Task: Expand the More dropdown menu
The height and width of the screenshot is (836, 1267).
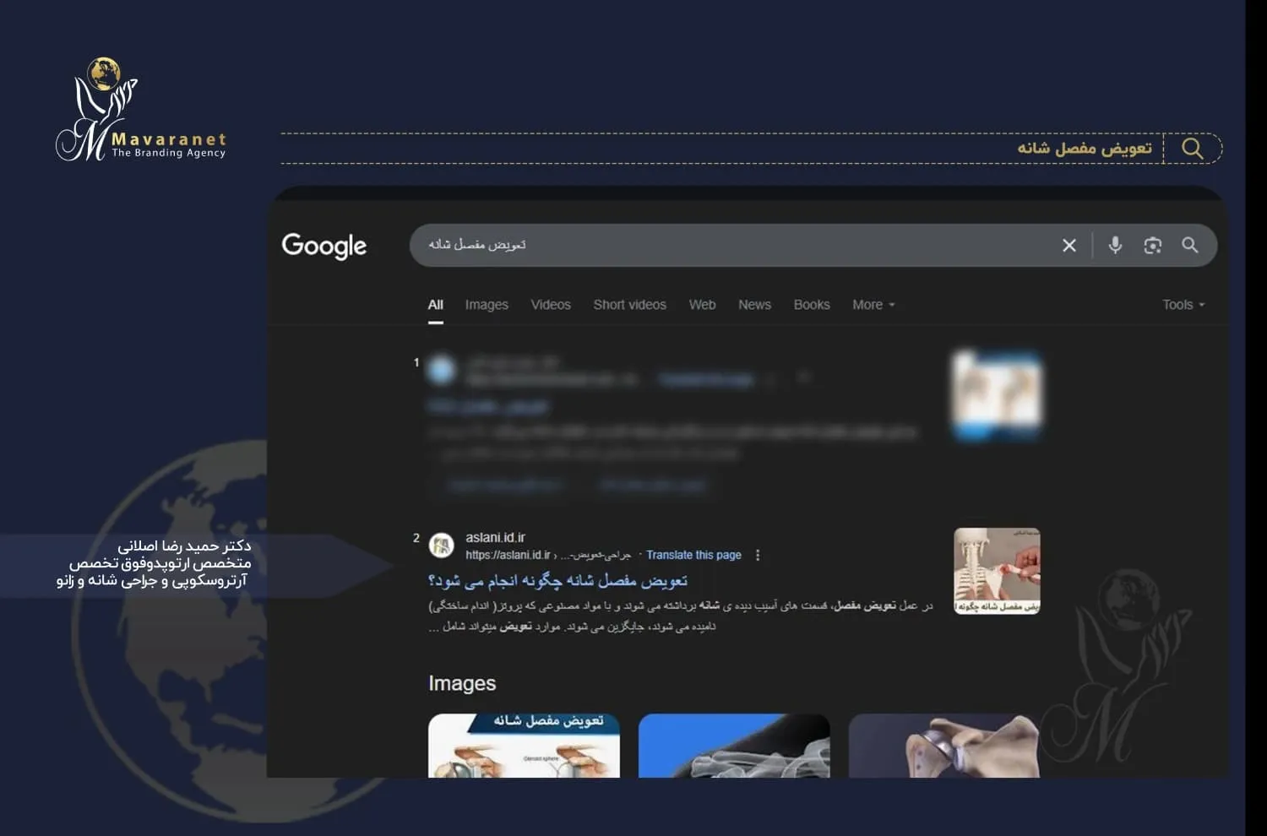Action: point(873,305)
